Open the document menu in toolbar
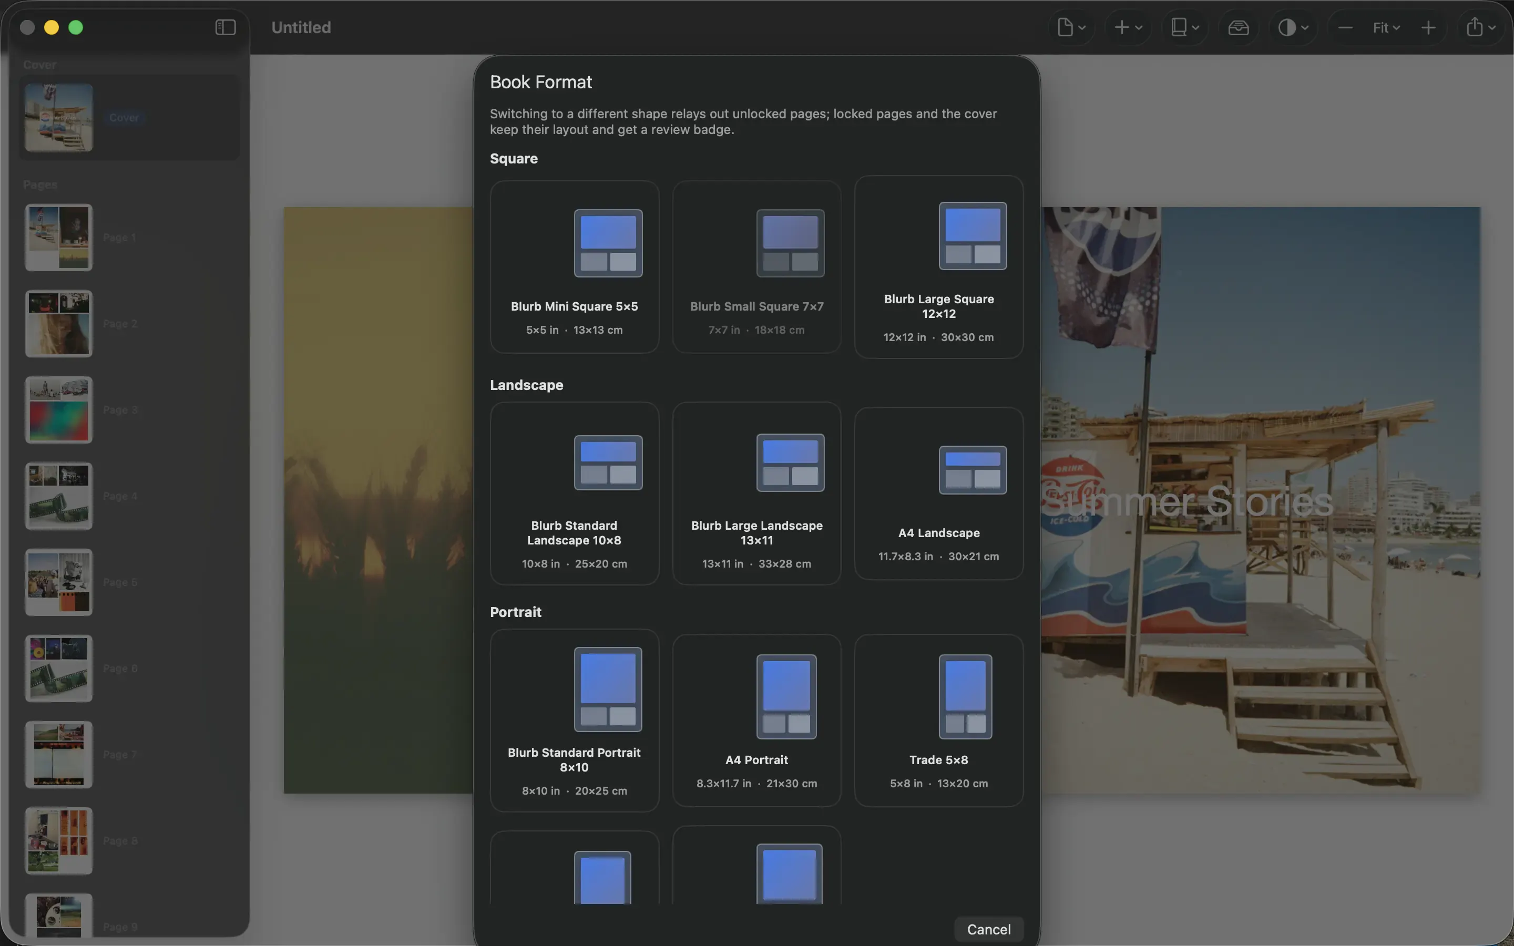The image size is (1514, 946). point(1071,27)
